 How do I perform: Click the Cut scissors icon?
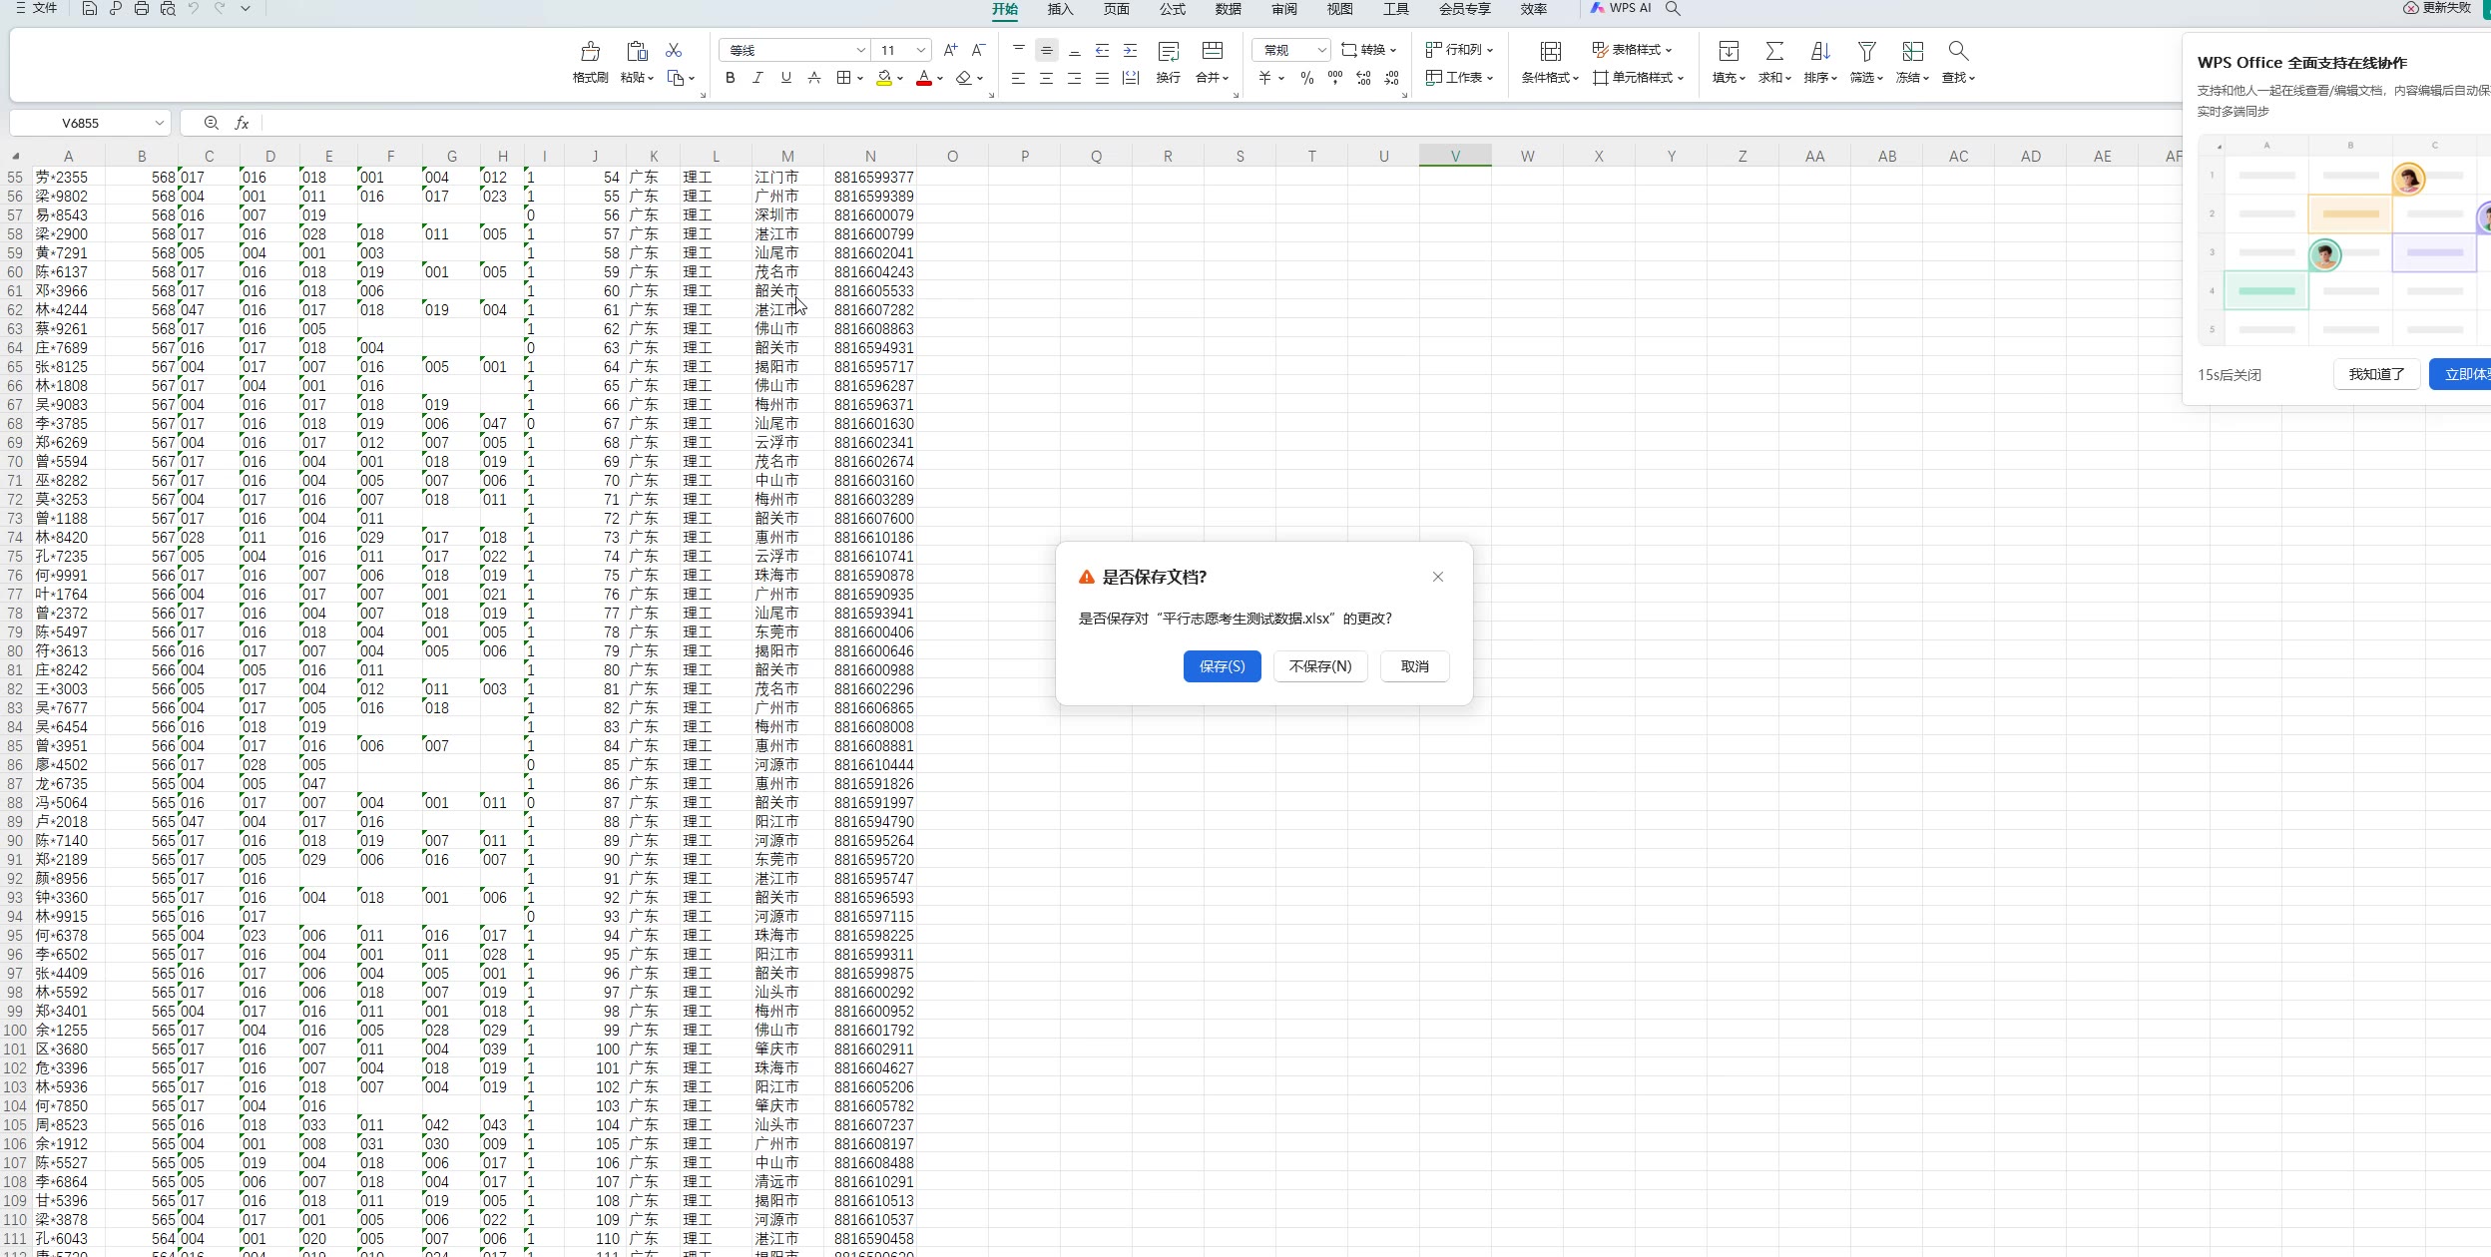[x=674, y=50]
